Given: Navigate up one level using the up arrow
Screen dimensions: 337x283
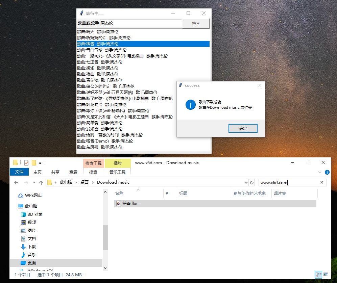Looking at the screenshot, I should coord(41,182).
